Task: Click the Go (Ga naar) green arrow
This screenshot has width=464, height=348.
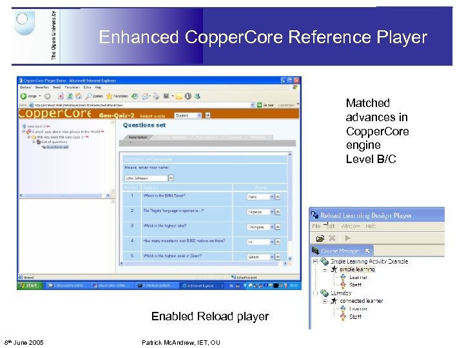Action: pyautogui.click(x=260, y=105)
